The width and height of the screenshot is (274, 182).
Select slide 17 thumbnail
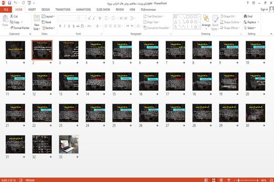[175, 82]
